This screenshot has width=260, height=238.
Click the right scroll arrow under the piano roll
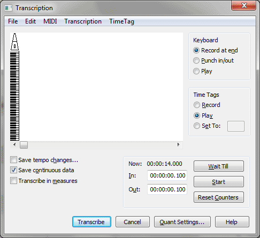point(179,144)
